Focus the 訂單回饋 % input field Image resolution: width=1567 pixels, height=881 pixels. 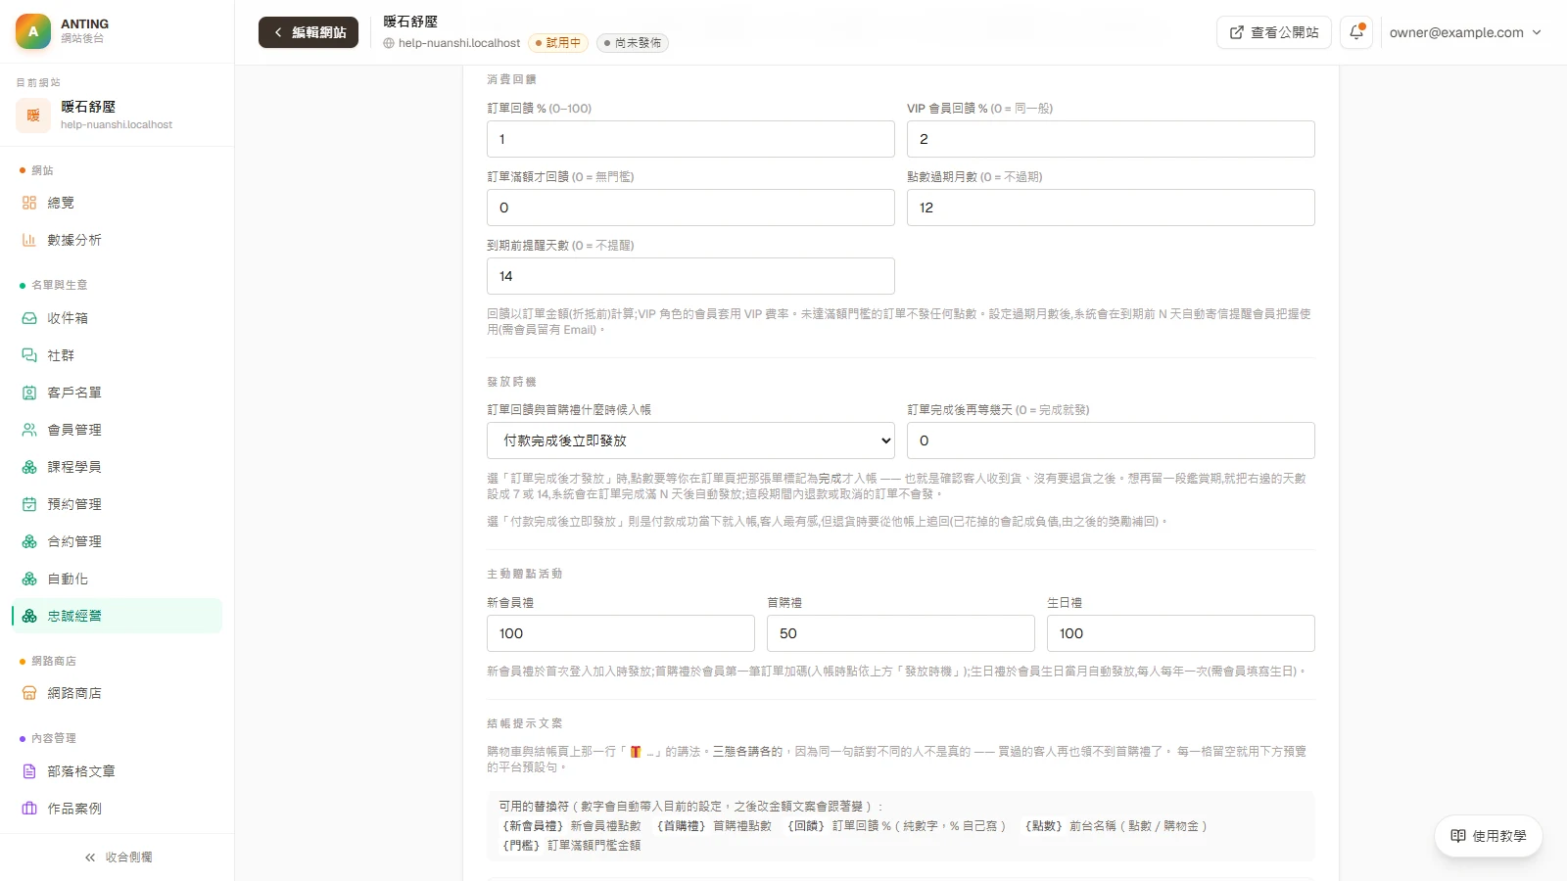point(690,139)
